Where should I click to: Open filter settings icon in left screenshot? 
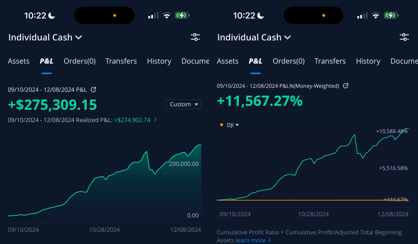195,37
